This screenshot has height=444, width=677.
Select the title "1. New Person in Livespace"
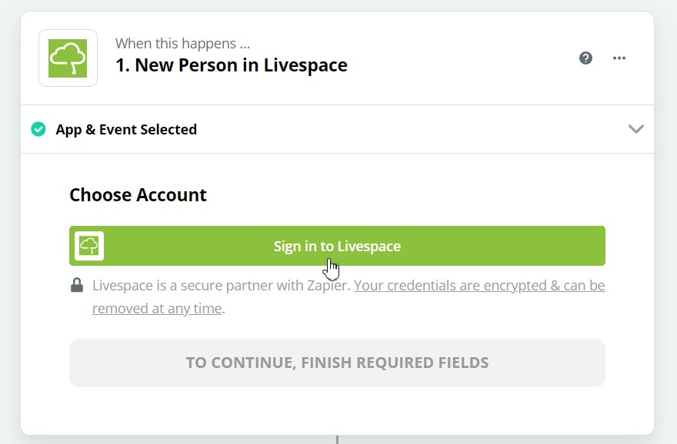point(232,65)
